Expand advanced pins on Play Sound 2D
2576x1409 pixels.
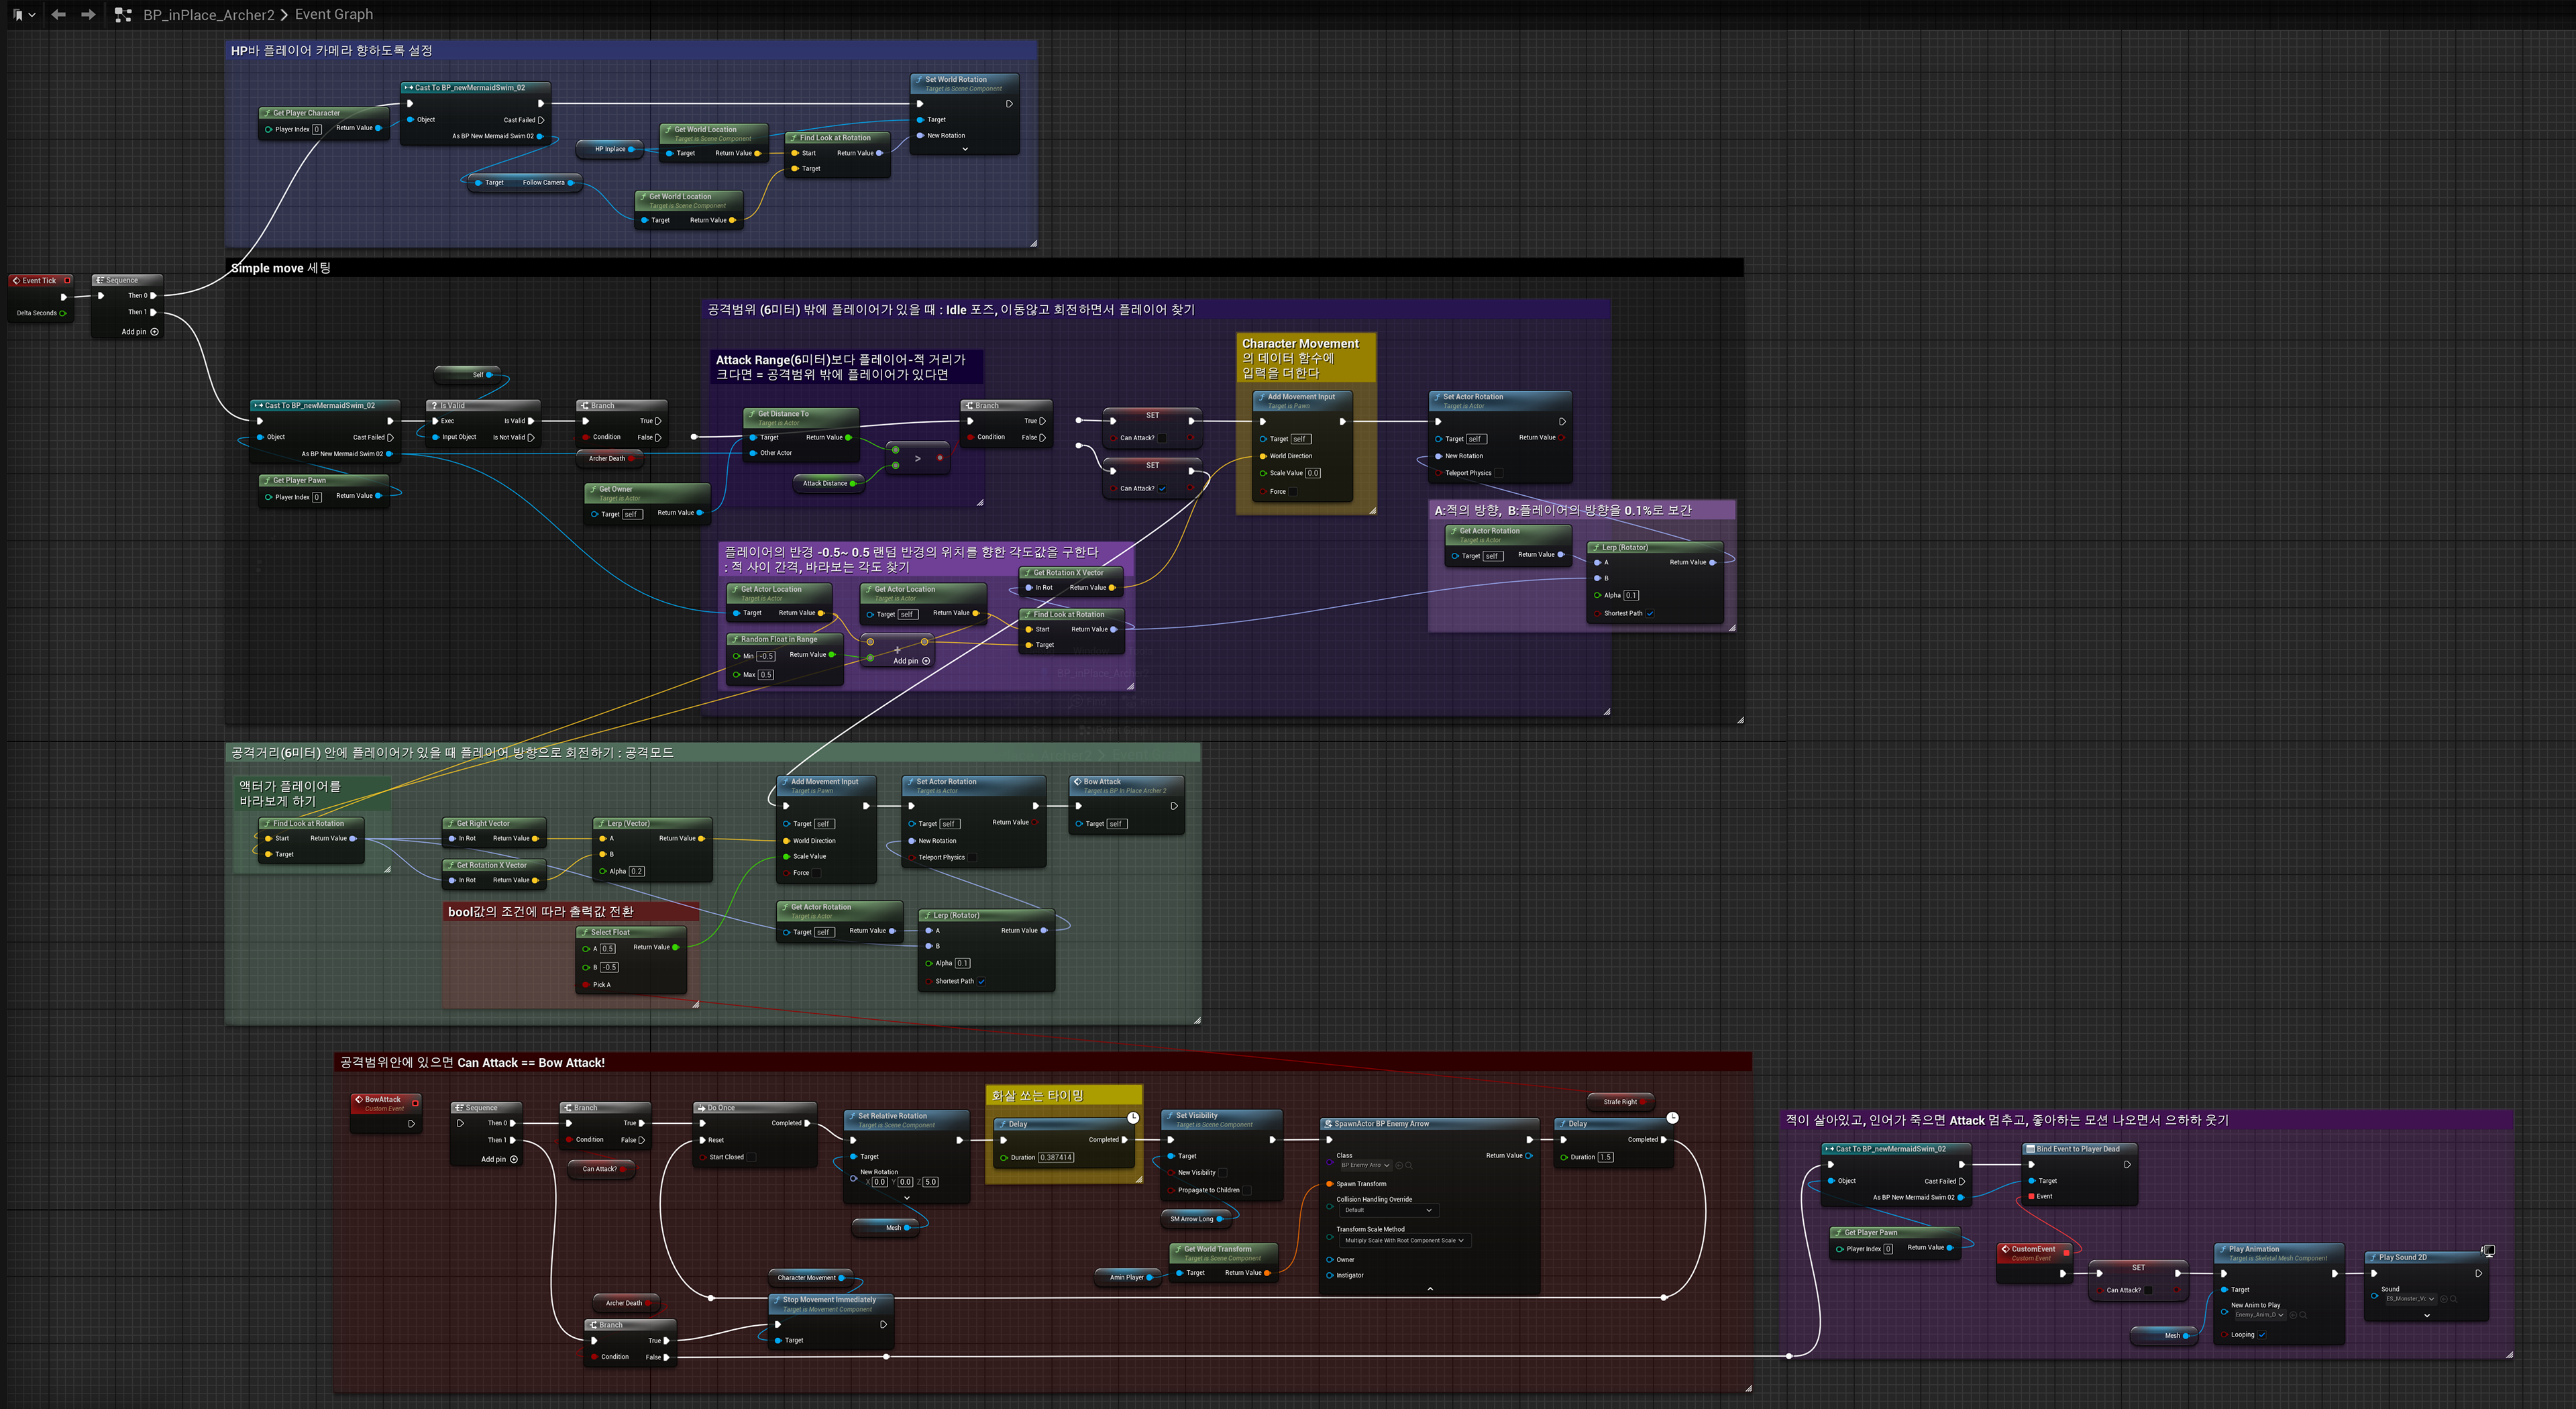pyautogui.click(x=2427, y=1315)
